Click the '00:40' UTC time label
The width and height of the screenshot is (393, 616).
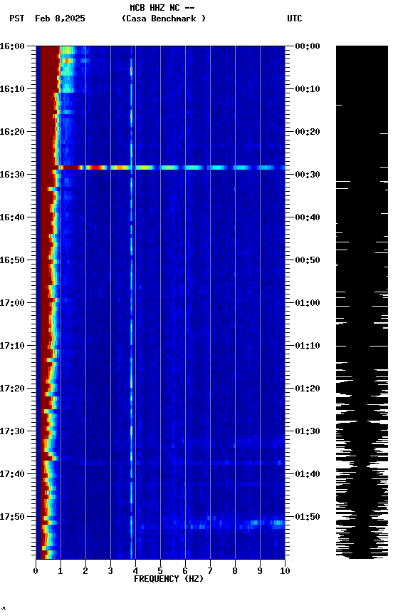tap(308, 217)
